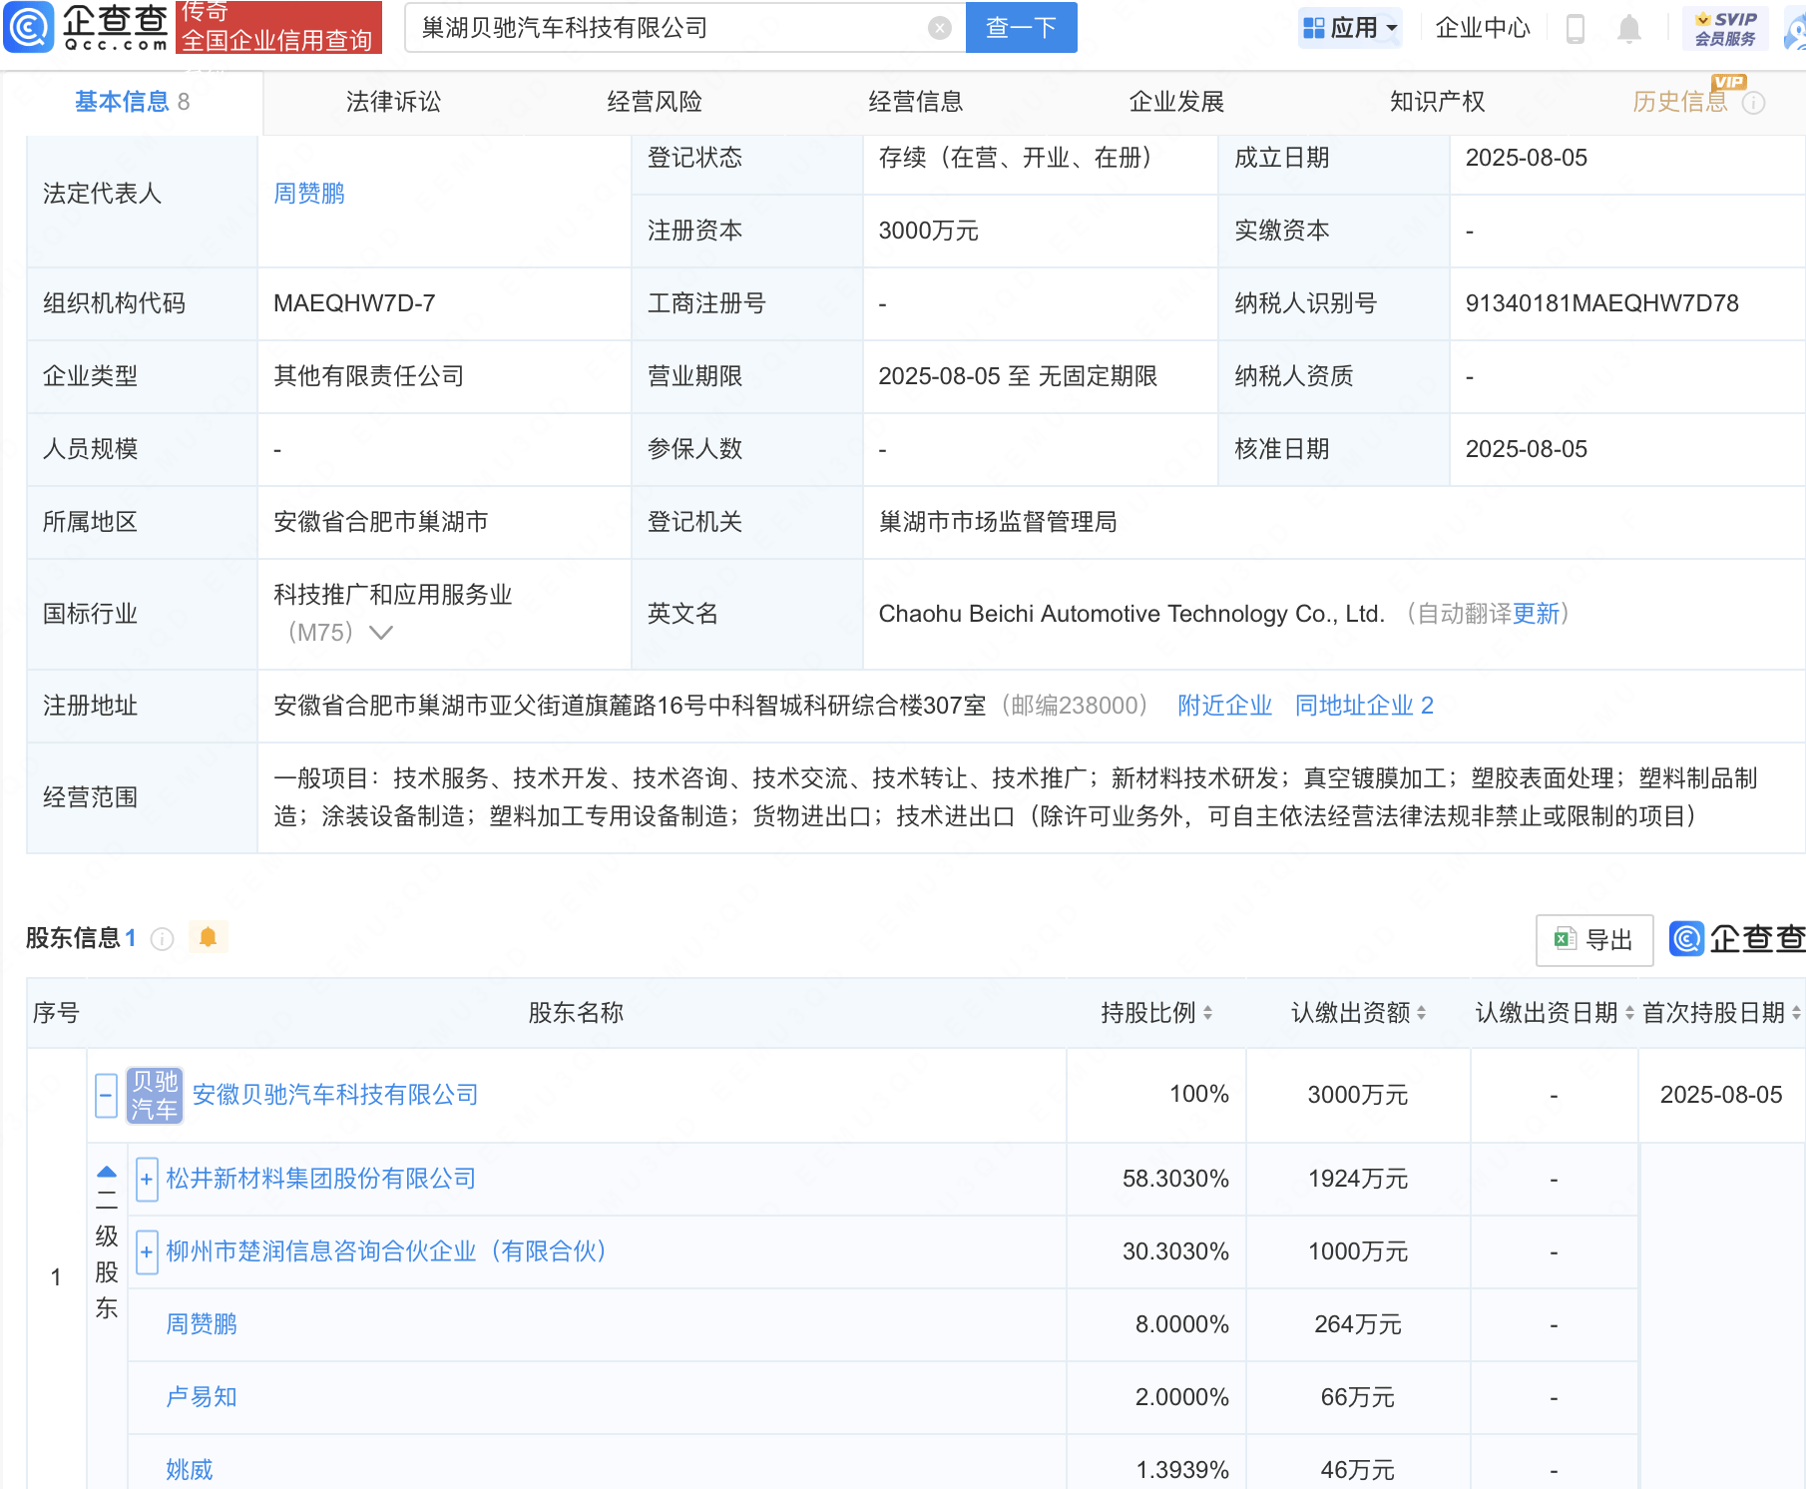Expand the 国标行业 M75 chevron
This screenshot has height=1489, width=1806.
click(x=381, y=633)
